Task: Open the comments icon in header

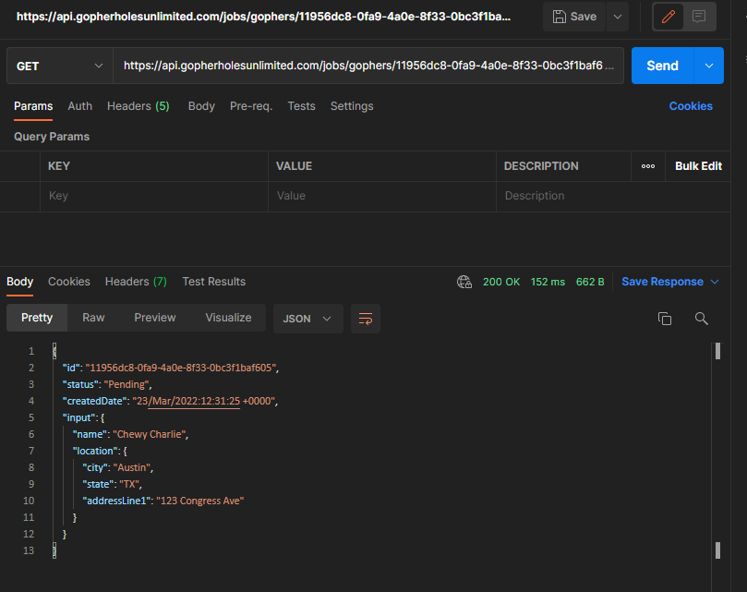Action: (x=699, y=17)
